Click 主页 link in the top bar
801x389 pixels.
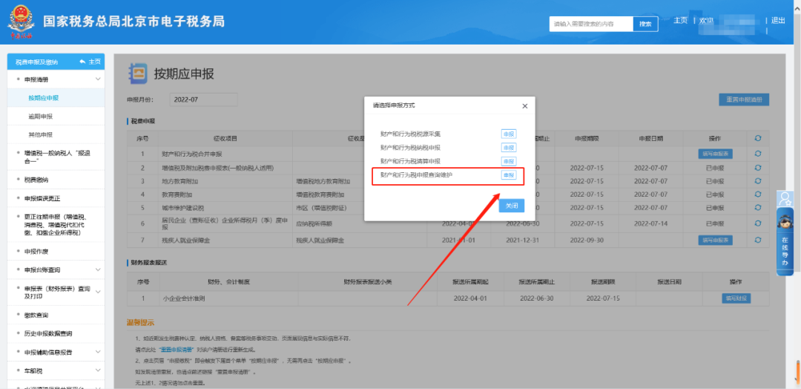click(680, 21)
